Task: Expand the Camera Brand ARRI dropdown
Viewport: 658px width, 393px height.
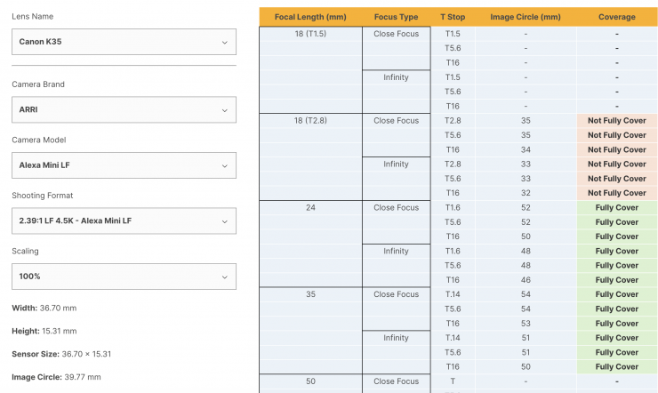Action: click(x=124, y=109)
